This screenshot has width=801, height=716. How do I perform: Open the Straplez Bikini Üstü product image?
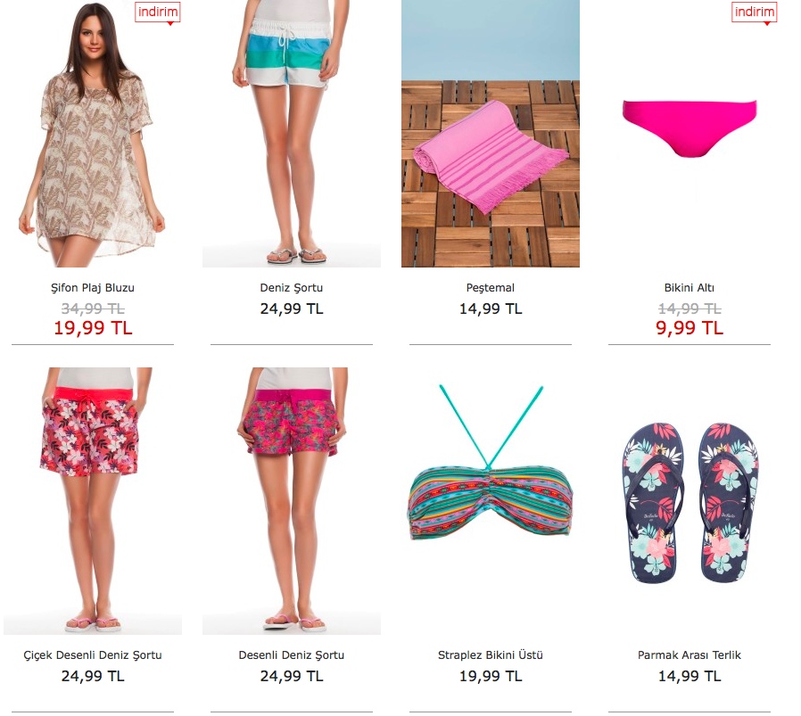click(x=491, y=463)
